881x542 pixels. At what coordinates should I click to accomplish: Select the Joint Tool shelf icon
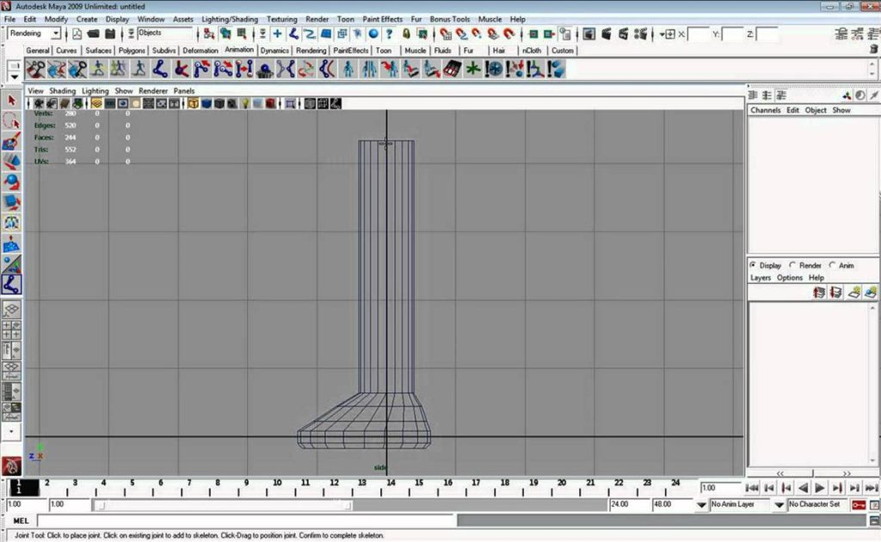coord(160,69)
